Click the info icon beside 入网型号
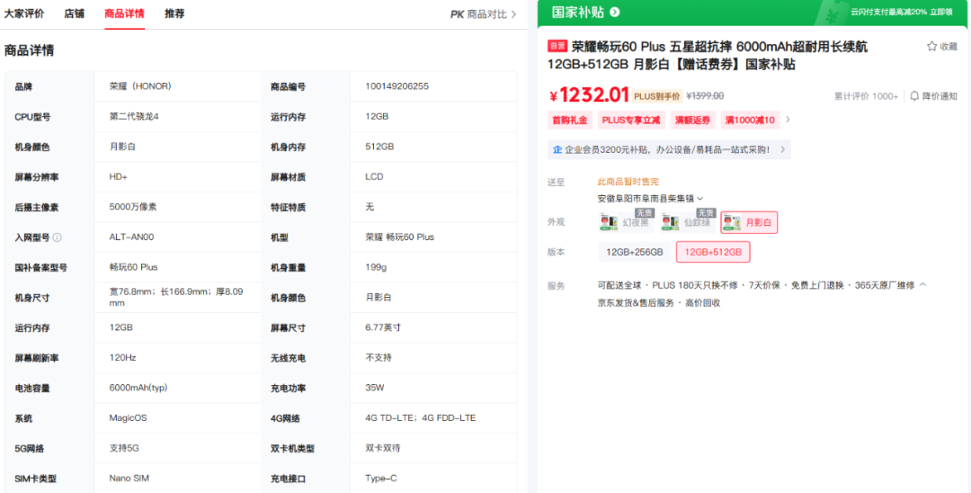This screenshot has width=971, height=493. click(x=57, y=238)
